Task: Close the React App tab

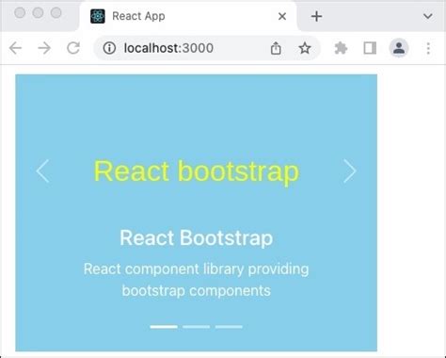Action: pyautogui.click(x=282, y=16)
